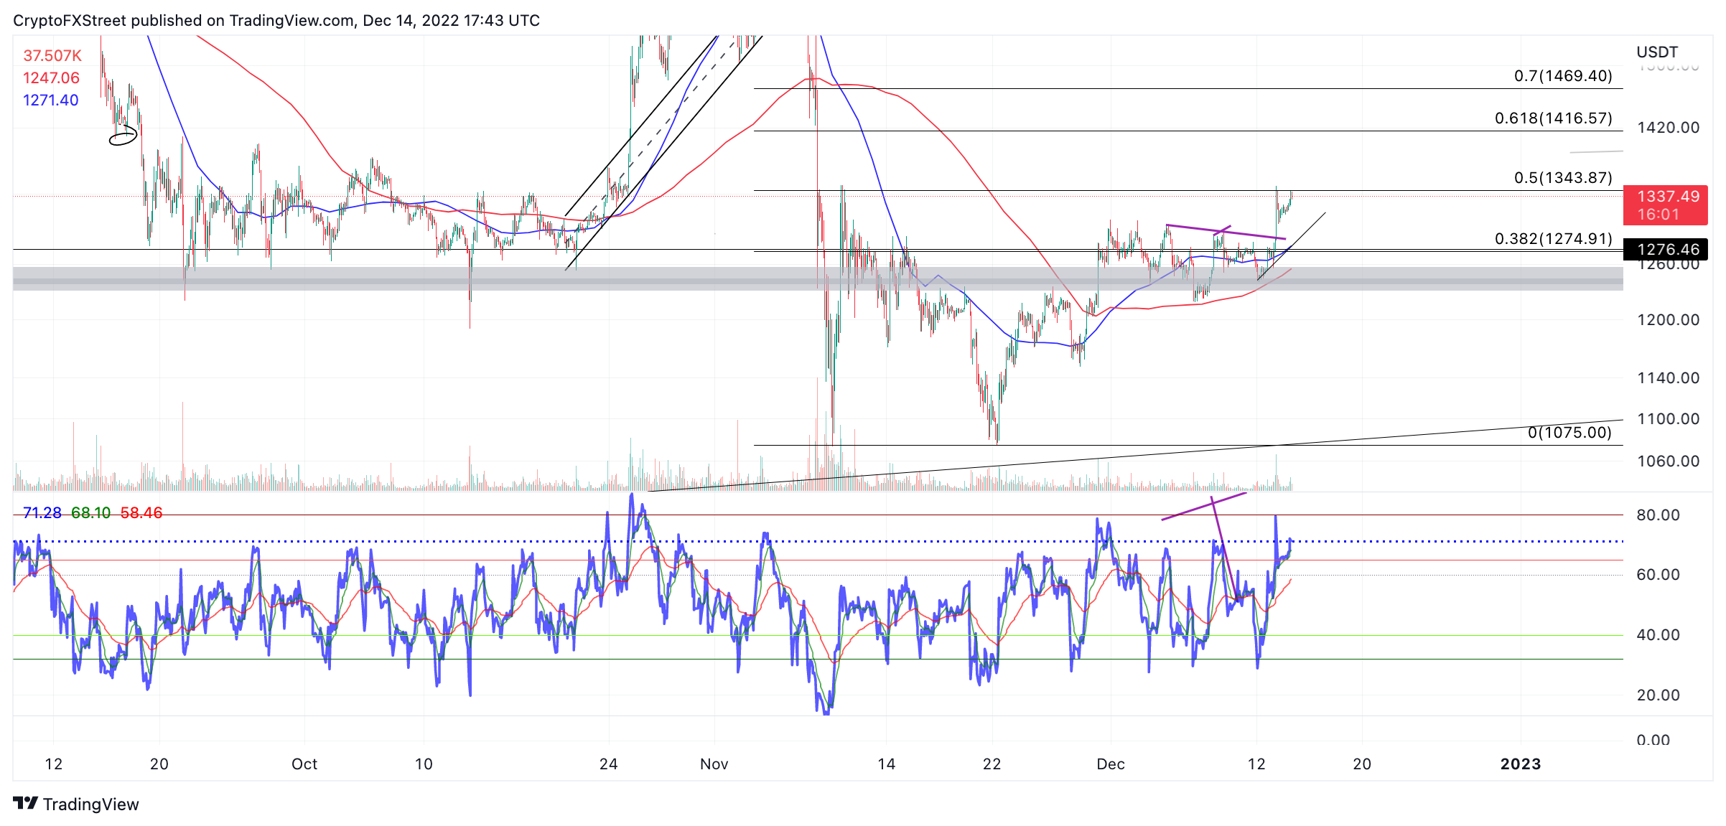Click the 2023 date axis label
Image resolution: width=1726 pixels, height=826 pixels.
(1520, 764)
